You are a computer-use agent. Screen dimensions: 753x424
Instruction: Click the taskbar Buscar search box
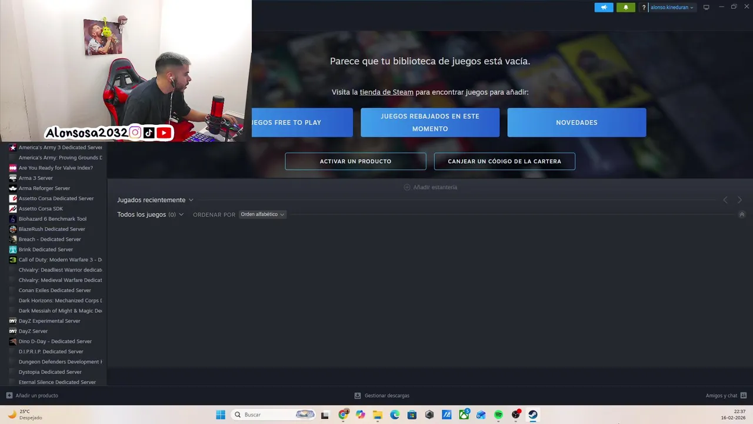tap(274, 415)
